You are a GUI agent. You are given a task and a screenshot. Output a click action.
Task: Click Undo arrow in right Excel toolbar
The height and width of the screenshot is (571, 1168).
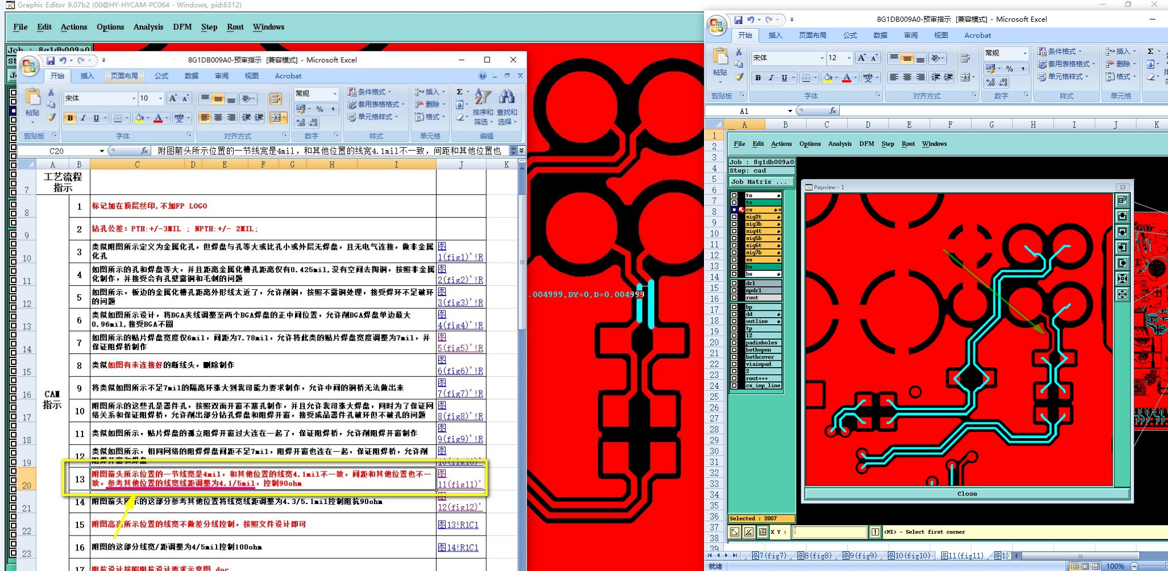point(751,19)
